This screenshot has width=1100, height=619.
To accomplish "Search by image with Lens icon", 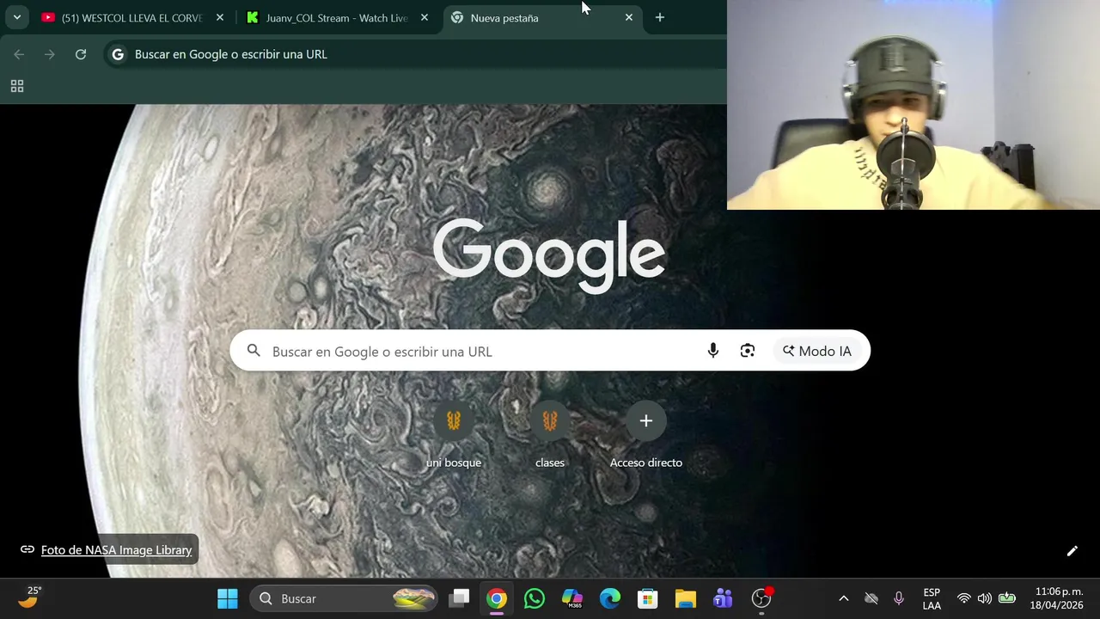I will (x=748, y=351).
